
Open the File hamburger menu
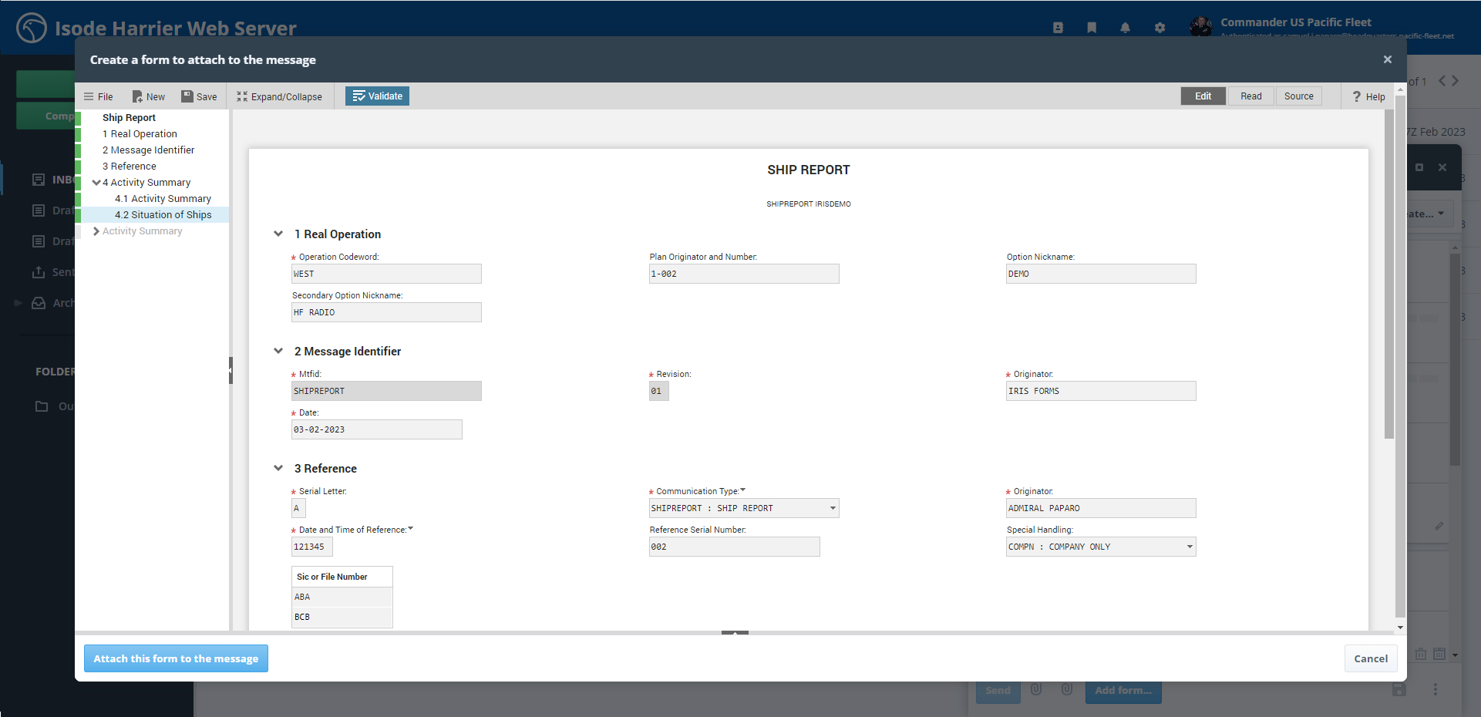click(89, 96)
